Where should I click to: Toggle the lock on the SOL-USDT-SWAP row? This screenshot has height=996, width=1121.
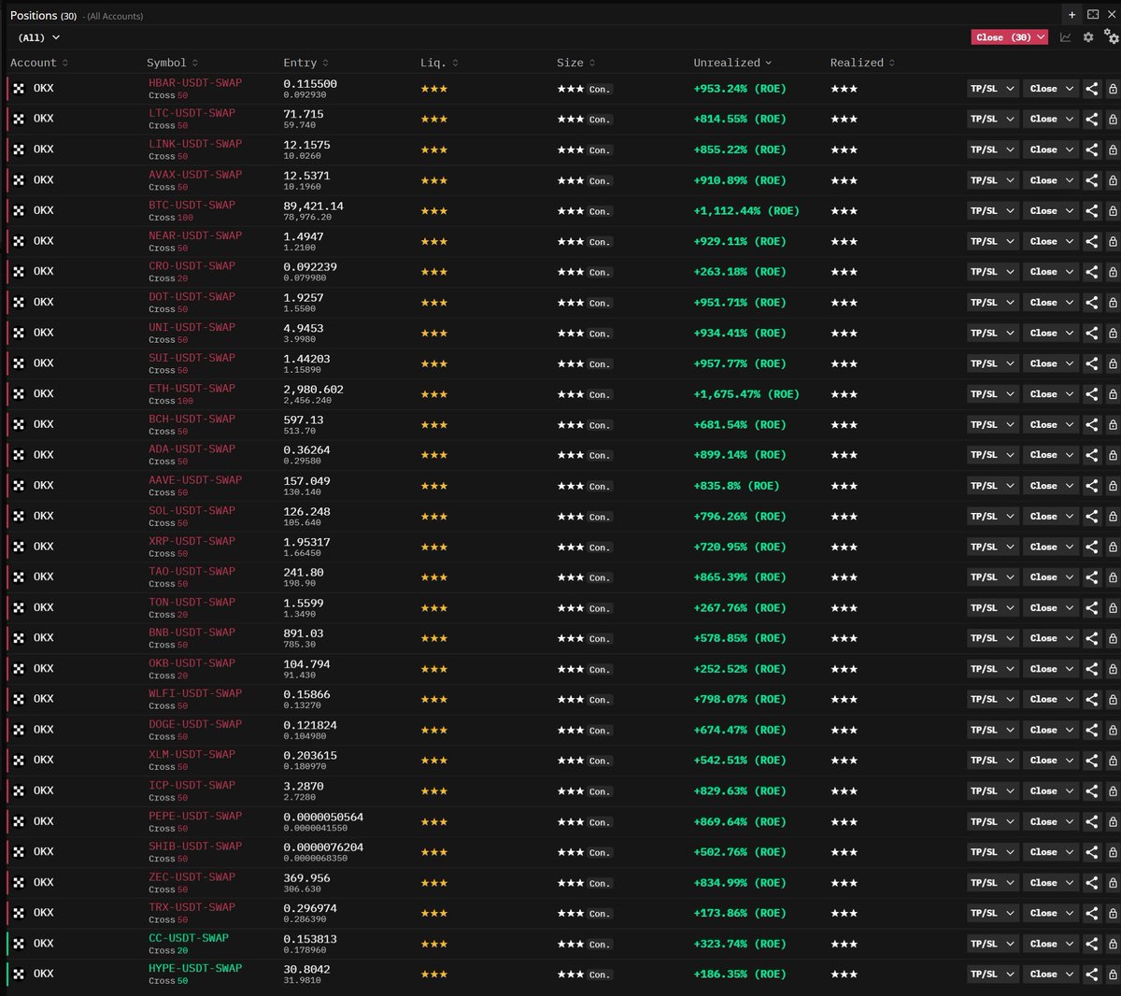[1113, 517]
